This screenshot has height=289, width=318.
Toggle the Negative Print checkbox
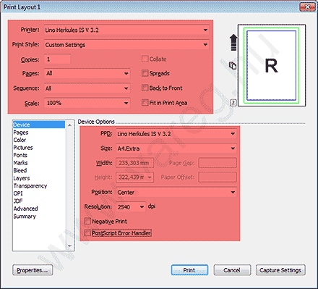[x=87, y=221]
